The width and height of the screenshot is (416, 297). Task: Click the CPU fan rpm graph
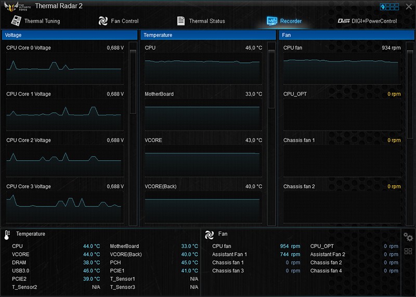[342, 69]
